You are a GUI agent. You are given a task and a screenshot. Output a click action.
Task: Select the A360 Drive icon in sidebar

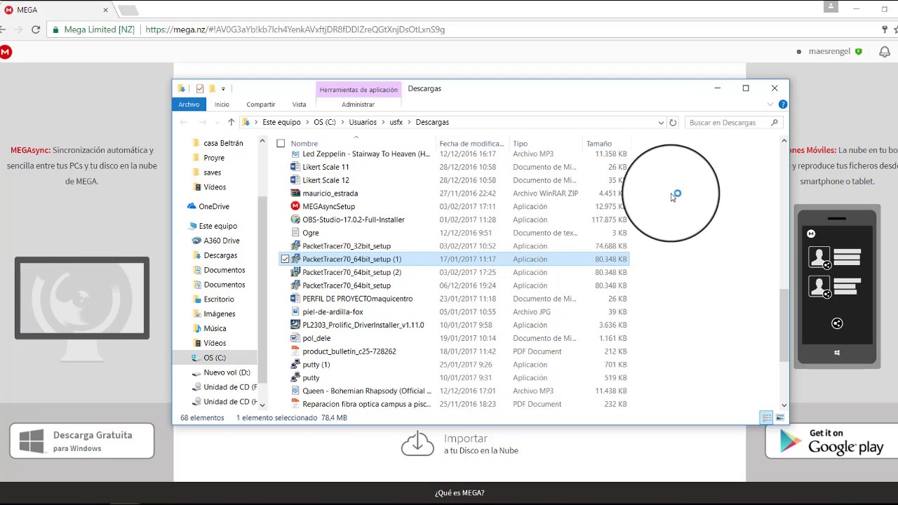point(197,241)
